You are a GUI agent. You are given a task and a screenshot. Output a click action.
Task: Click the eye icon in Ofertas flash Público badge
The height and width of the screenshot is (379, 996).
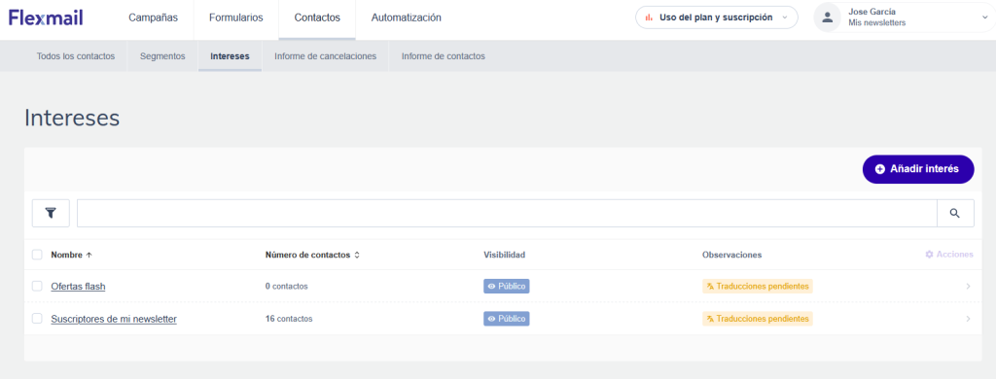pos(491,287)
